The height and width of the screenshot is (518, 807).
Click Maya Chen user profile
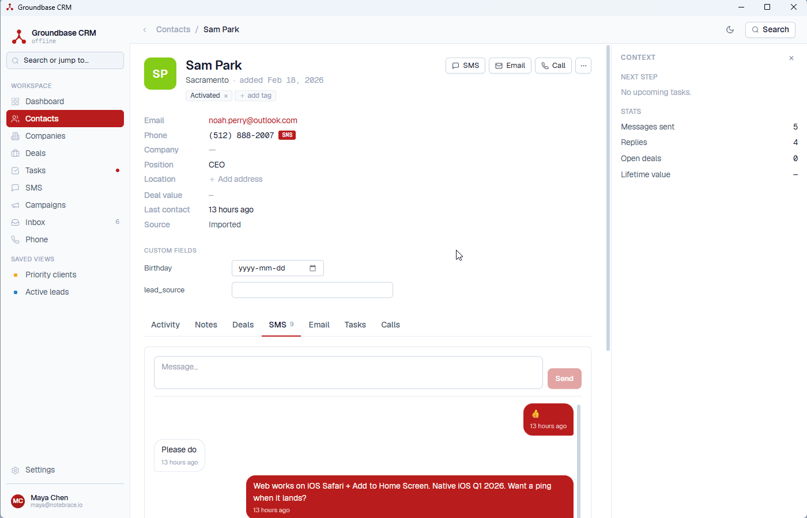[x=65, y=501]
